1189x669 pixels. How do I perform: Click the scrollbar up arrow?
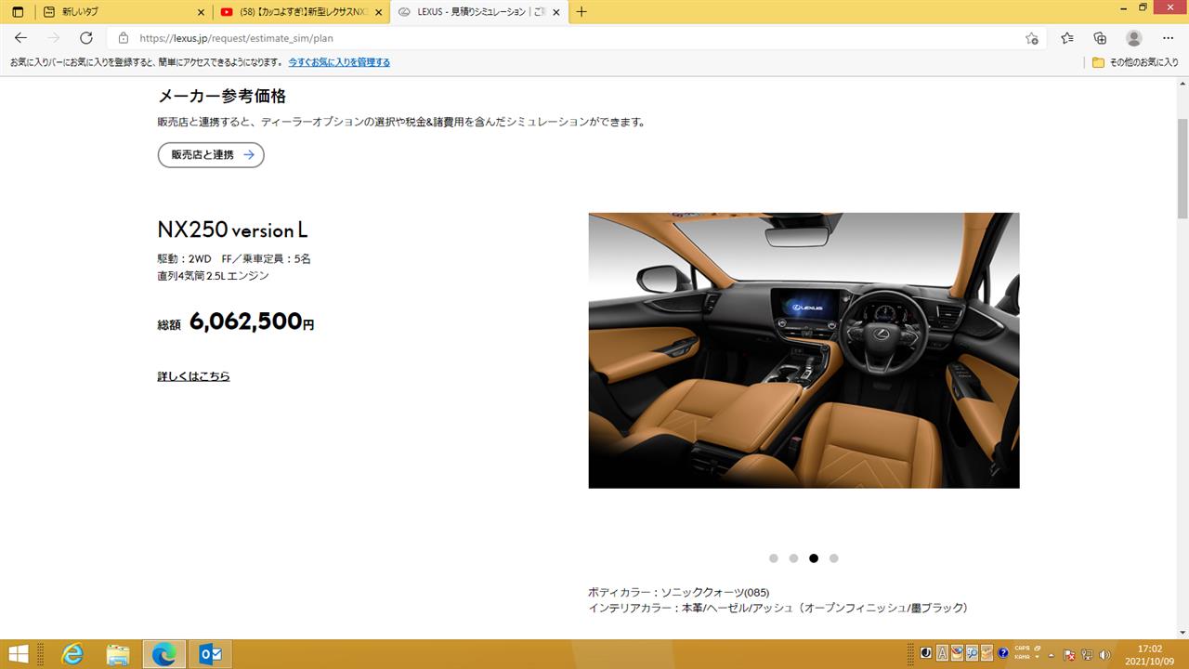[1182, 83]
